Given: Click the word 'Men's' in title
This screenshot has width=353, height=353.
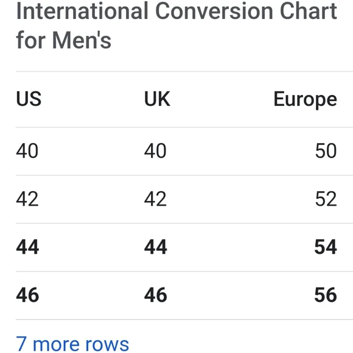Looking at the screenshot, I should 82,41.
